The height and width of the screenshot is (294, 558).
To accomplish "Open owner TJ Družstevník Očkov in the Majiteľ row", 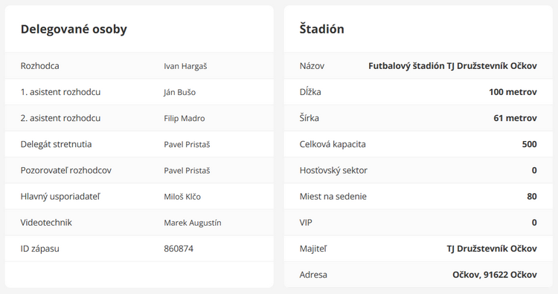I will point(492,249).
